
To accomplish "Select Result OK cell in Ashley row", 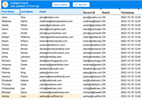I will pyautogui.click(x=111, y=96).
